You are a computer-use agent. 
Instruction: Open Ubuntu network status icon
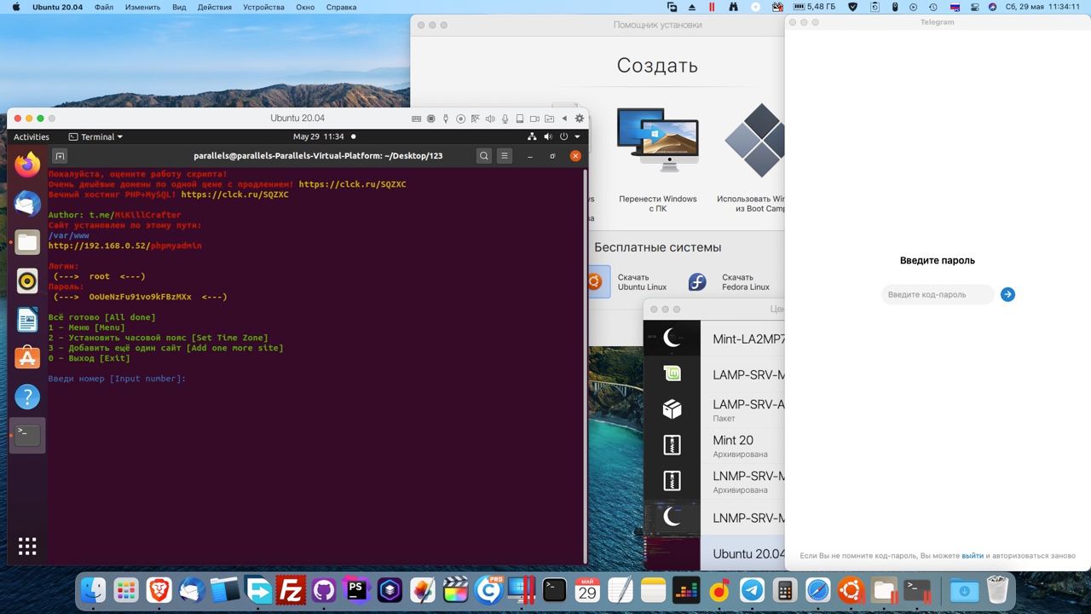coord(533,136)
